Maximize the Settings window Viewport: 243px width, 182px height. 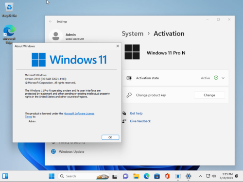pos(218,19)
